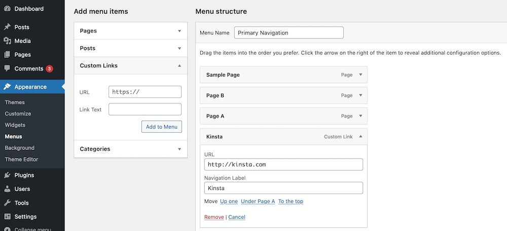Image resolution: width=507 pixels, height=231 pixels.
Task: Click the Remove link for Kinsta
Action: click(x=213, y=217)
